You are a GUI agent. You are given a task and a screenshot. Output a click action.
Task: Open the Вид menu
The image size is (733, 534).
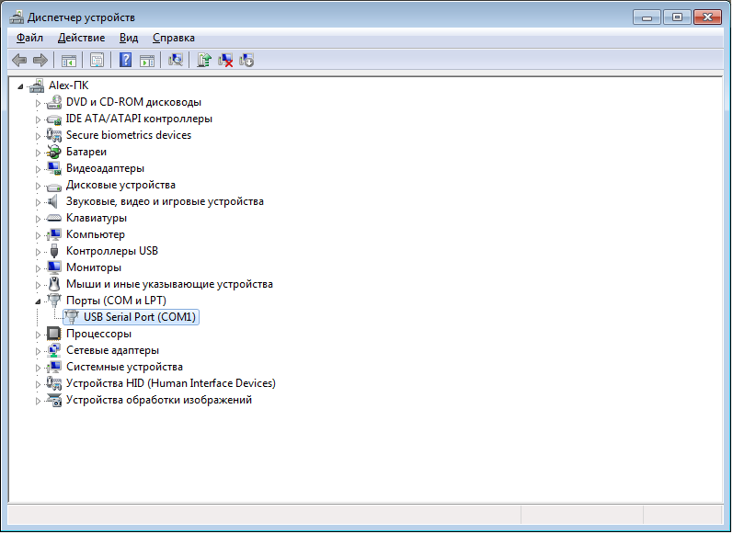129,38
